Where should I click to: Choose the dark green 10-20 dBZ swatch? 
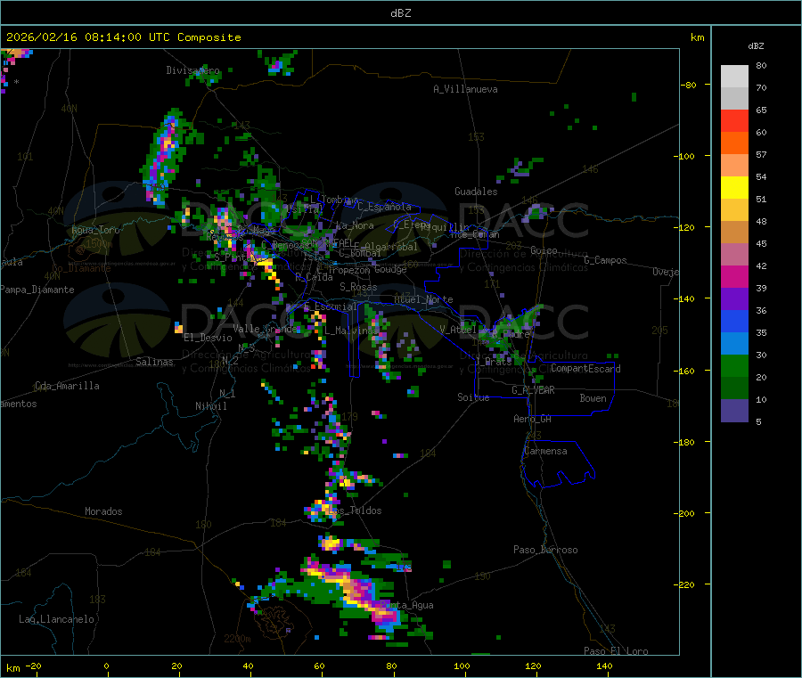734,388
